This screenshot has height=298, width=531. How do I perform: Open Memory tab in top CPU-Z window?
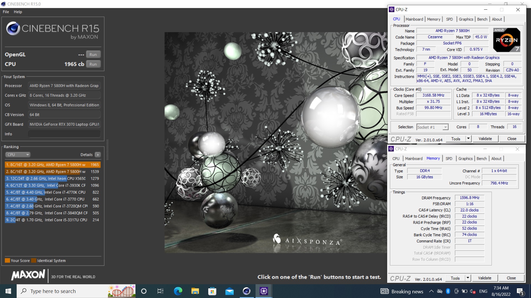pos(433,19)
